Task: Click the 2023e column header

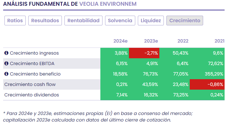Action: coord(151,41)
